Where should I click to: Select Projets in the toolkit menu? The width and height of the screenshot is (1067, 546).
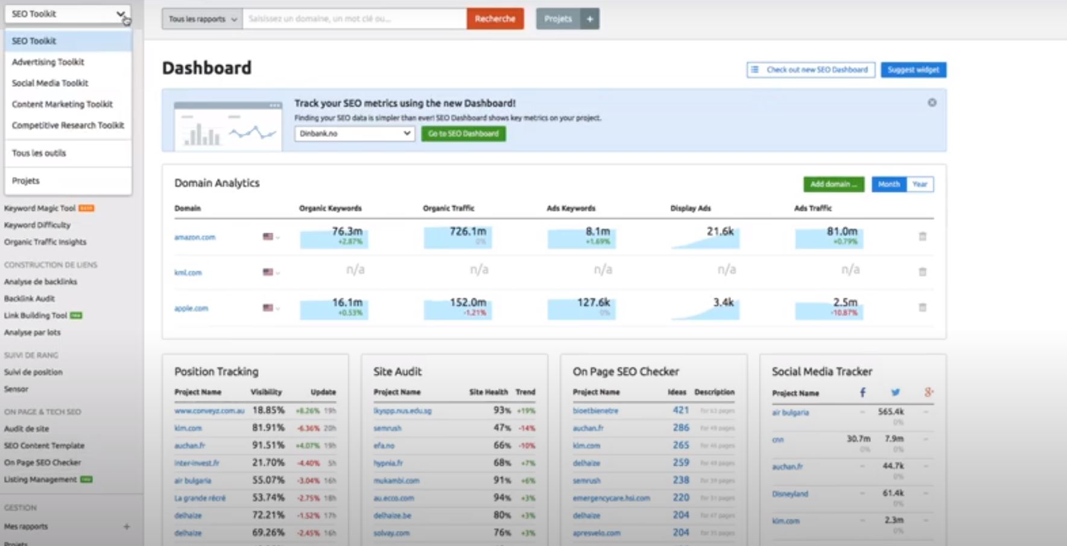[x=68, y=181]
